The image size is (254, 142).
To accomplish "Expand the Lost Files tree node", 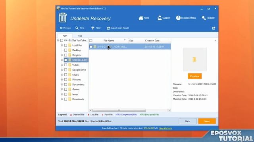I will (62, 45).
